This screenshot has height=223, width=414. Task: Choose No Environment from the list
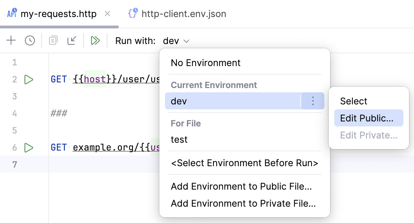(x=206, y=63)
